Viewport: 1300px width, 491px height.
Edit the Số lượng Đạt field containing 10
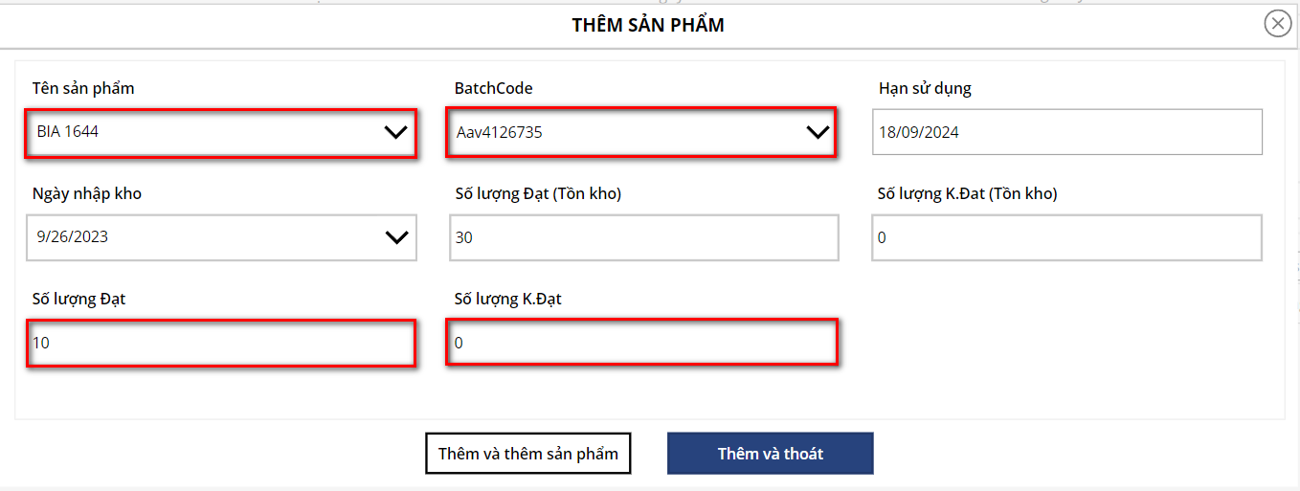click(x=221, y=343)
